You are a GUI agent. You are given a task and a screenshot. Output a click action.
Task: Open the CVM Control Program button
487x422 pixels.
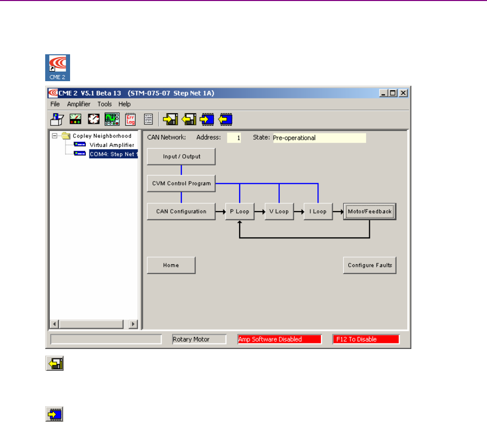pos(181,184)
